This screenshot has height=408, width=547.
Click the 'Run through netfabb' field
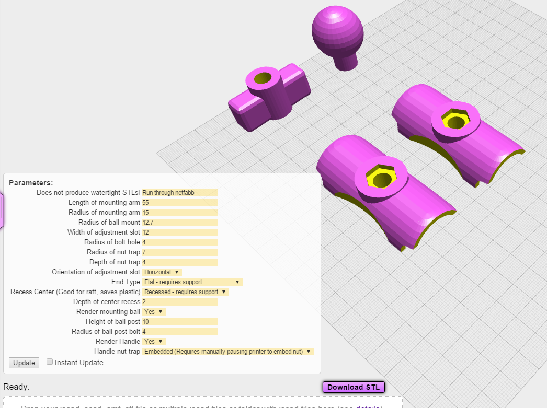180,193
